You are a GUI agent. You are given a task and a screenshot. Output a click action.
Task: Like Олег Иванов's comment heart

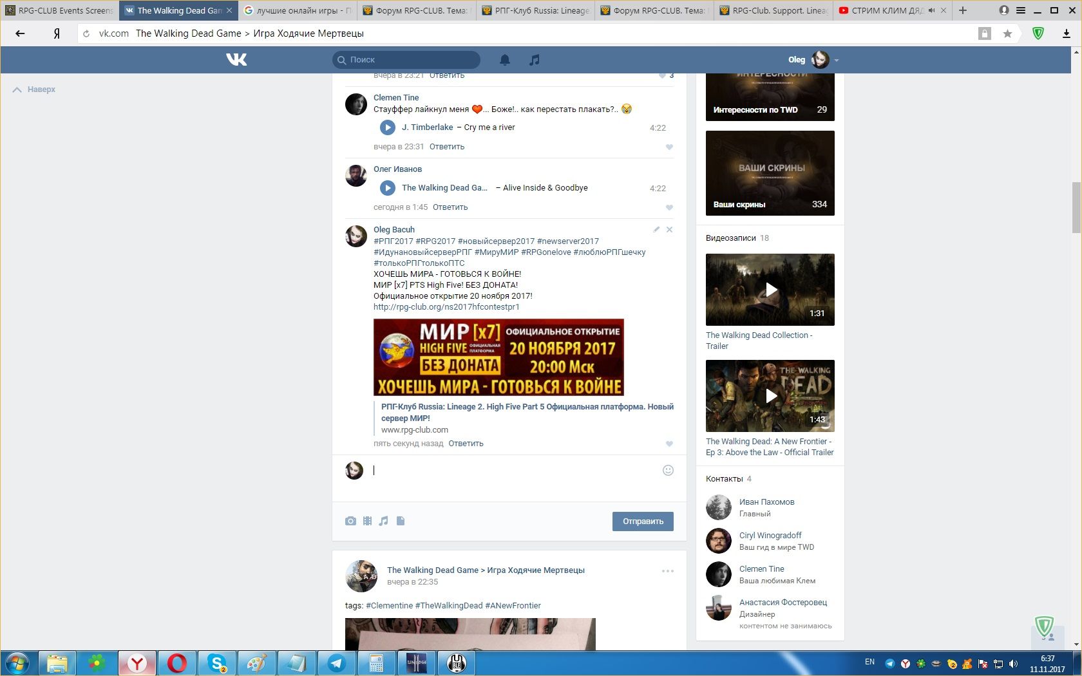coord(669,207)
